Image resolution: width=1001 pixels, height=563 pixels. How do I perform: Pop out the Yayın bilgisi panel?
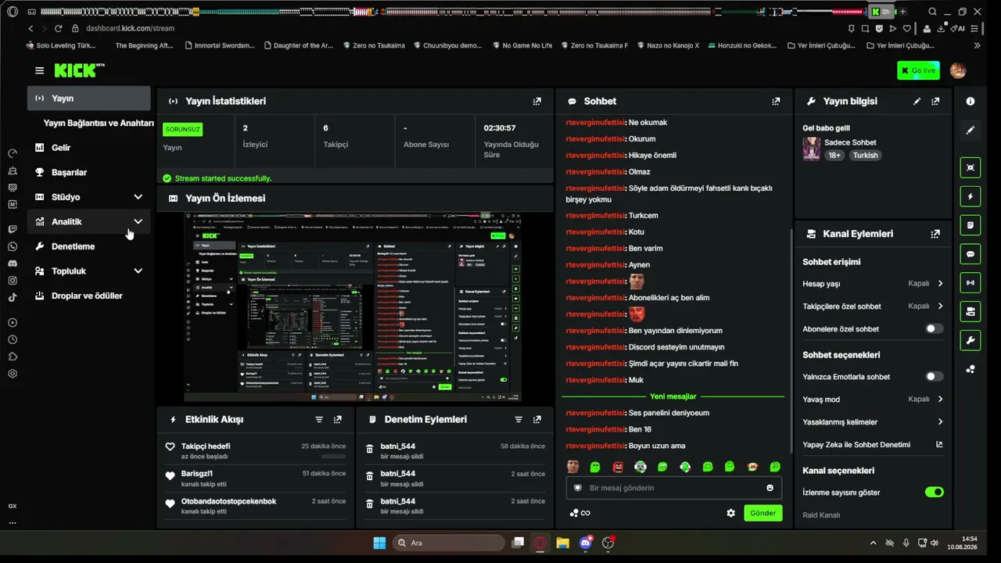point(935,101)
